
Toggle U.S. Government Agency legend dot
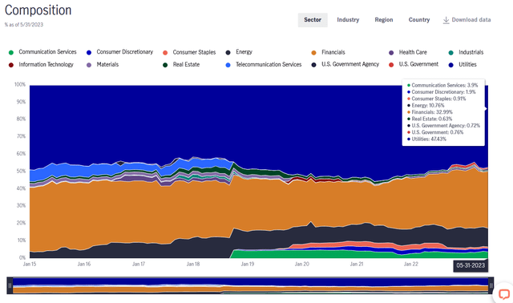pos(313,65)
